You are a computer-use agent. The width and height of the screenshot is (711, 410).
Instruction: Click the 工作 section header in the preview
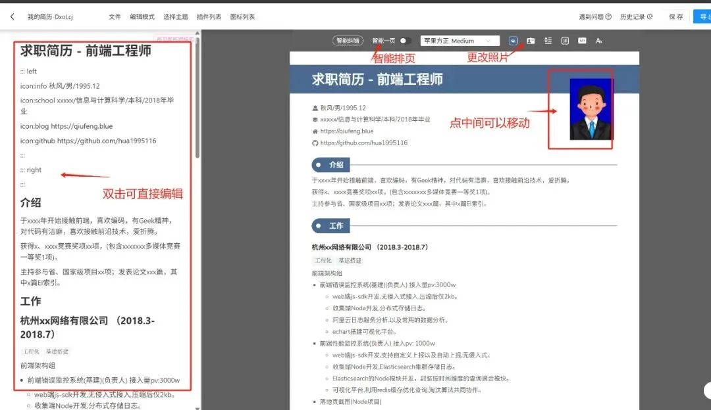(x=330, y=225)
